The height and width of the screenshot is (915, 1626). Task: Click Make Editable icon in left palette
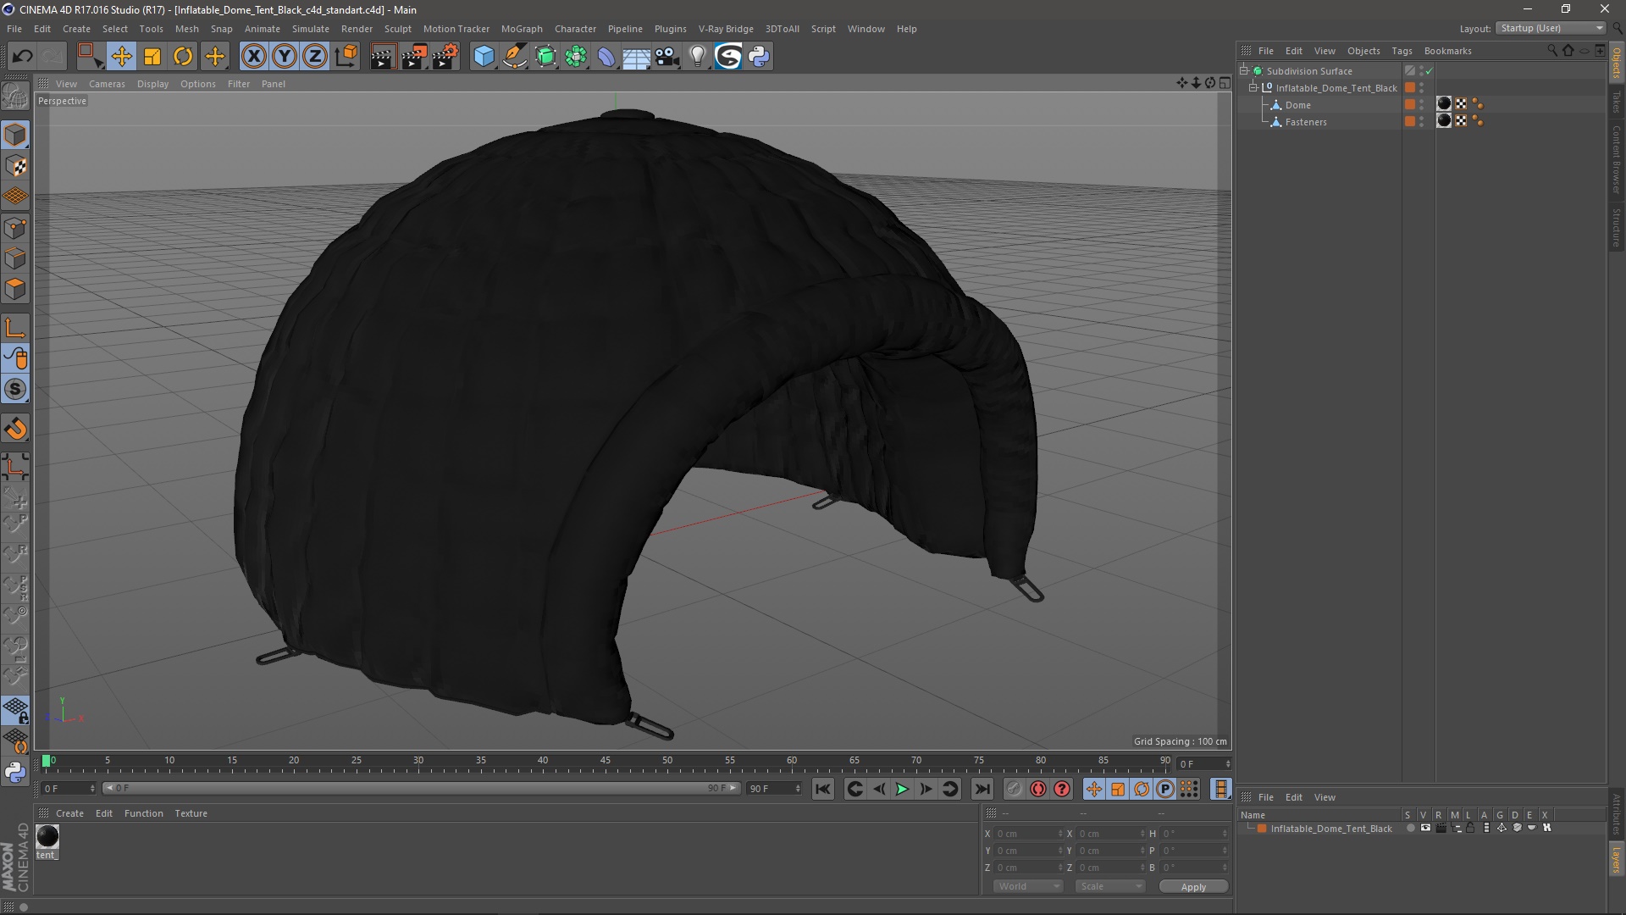click(x=15, y=96)
